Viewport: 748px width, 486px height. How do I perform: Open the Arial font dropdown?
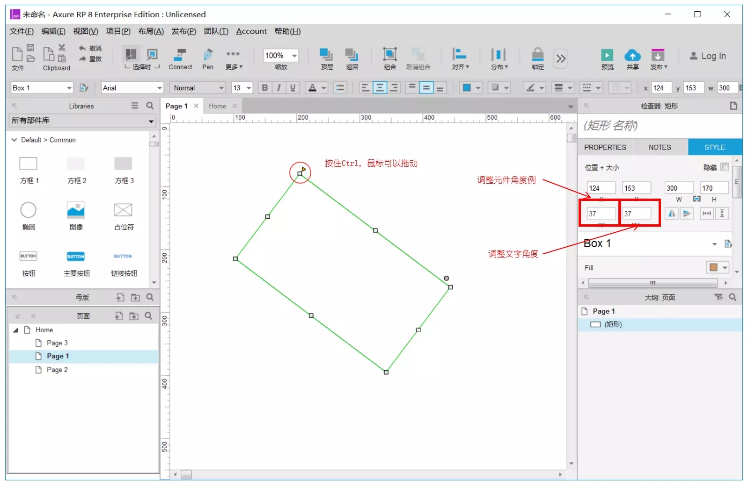[x=159, y=88]
